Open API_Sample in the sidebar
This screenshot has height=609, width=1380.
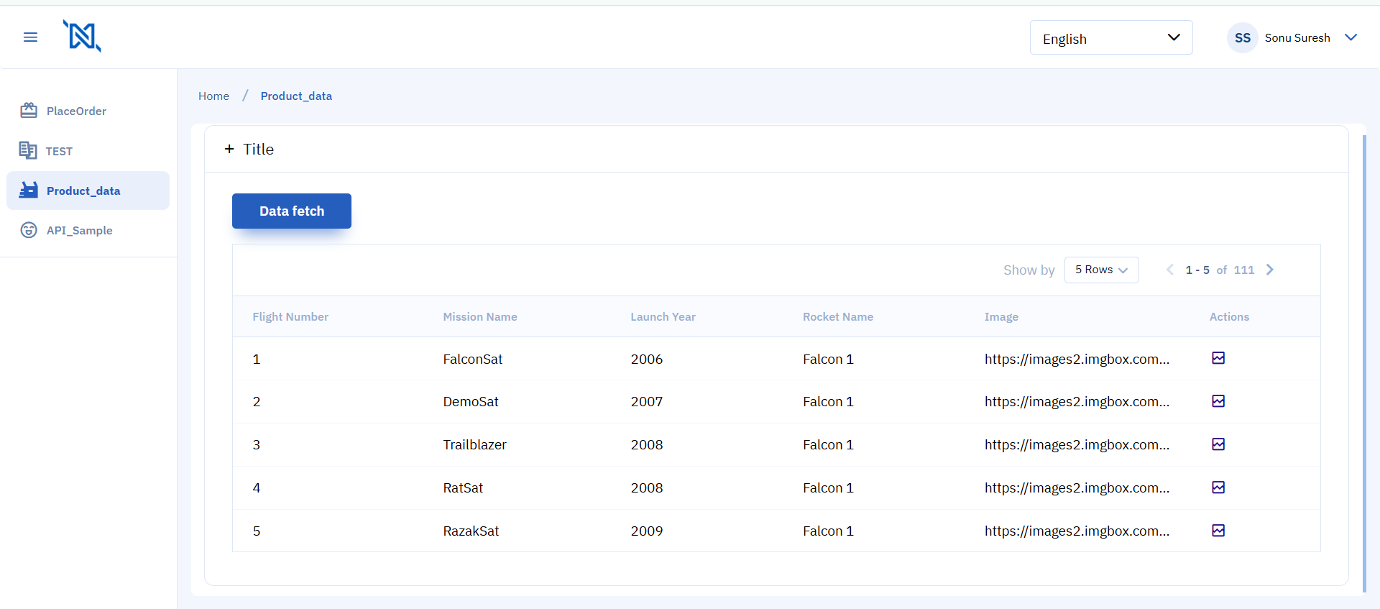88,230
